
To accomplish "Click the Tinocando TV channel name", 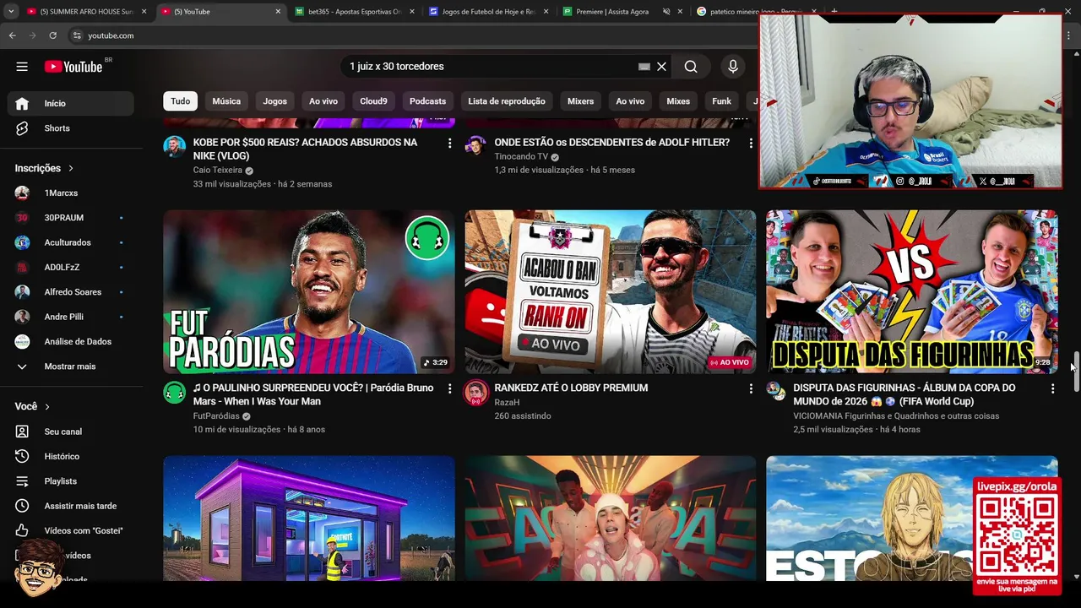I will point(521,157).
